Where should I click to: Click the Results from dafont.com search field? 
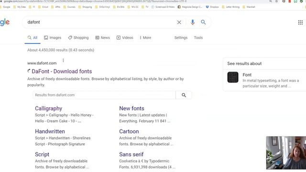click(104, 95)
